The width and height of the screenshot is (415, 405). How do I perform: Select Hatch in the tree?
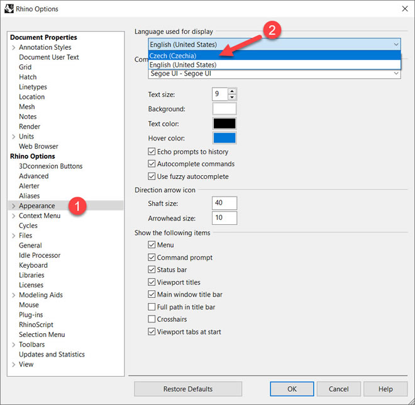(x=28, y=77)
